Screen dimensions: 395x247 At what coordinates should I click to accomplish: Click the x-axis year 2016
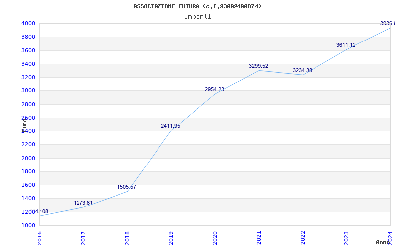pos(39,238)
